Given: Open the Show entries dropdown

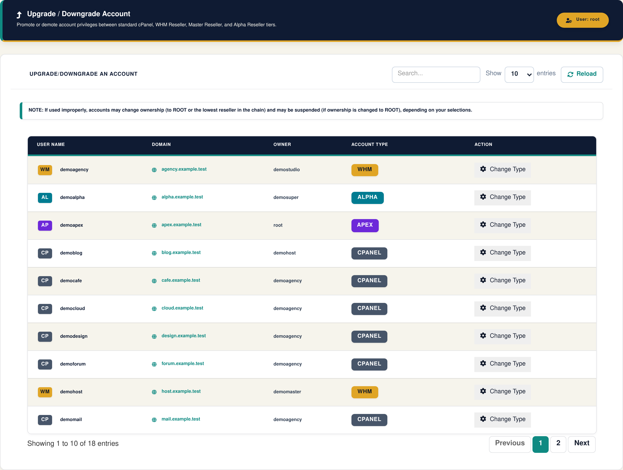Looking at the screenshot, I should tap(519, 74).
